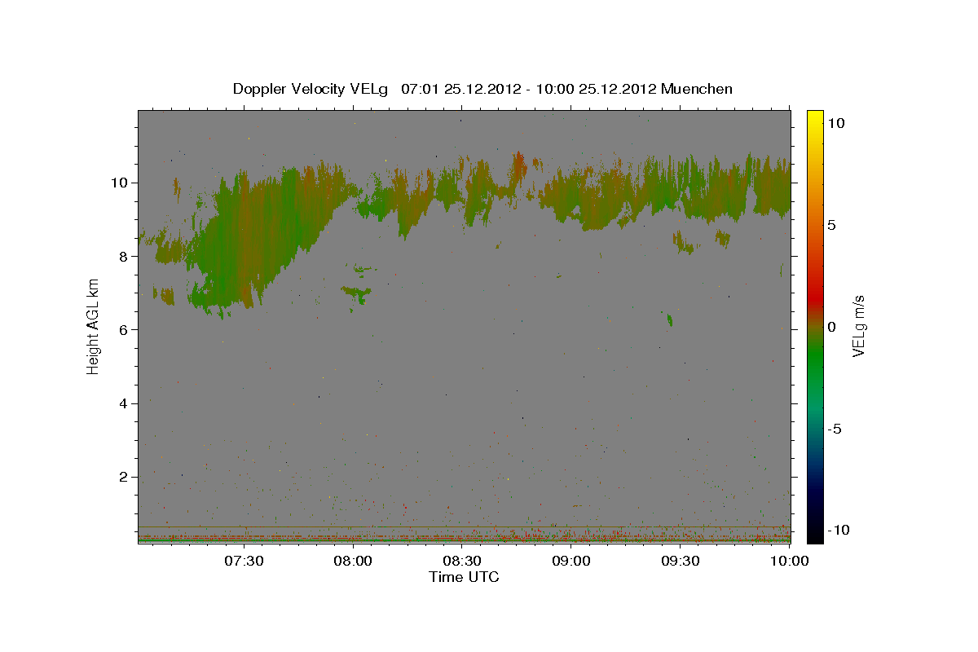Image resolution: width=978 pixels, height=652 pixels.
Task: Click the height axis label 10
Action: (x=121, y=183)
